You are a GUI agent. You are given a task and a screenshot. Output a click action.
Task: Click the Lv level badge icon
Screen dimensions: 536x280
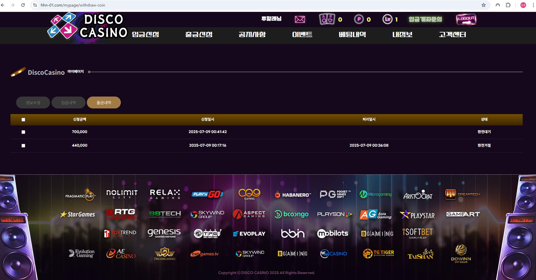[x=387, y=19]
